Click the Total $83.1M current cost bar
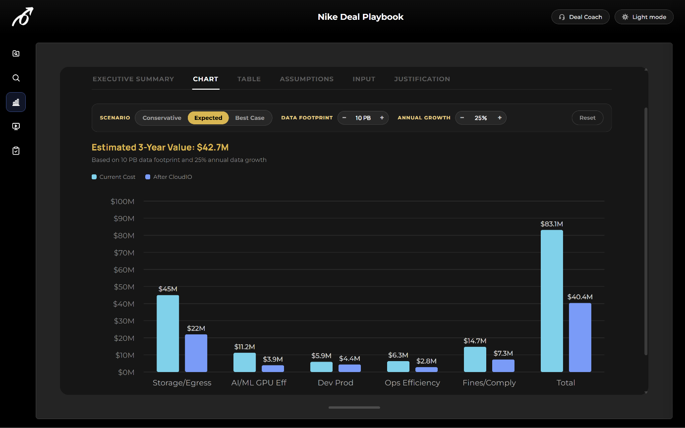The width and height of the screenshot is (685, 428). coord(552,301)
